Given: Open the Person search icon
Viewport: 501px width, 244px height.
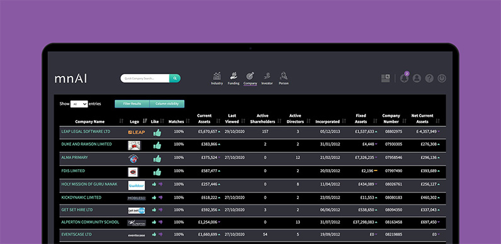Looking at the screenshot, I should (x=284, y=76).
